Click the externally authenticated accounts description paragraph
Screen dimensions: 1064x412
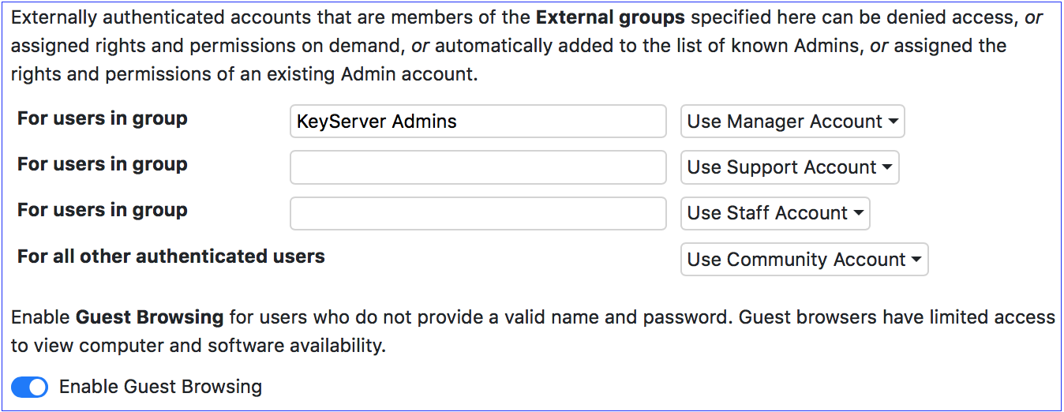(x=527, y=46)
